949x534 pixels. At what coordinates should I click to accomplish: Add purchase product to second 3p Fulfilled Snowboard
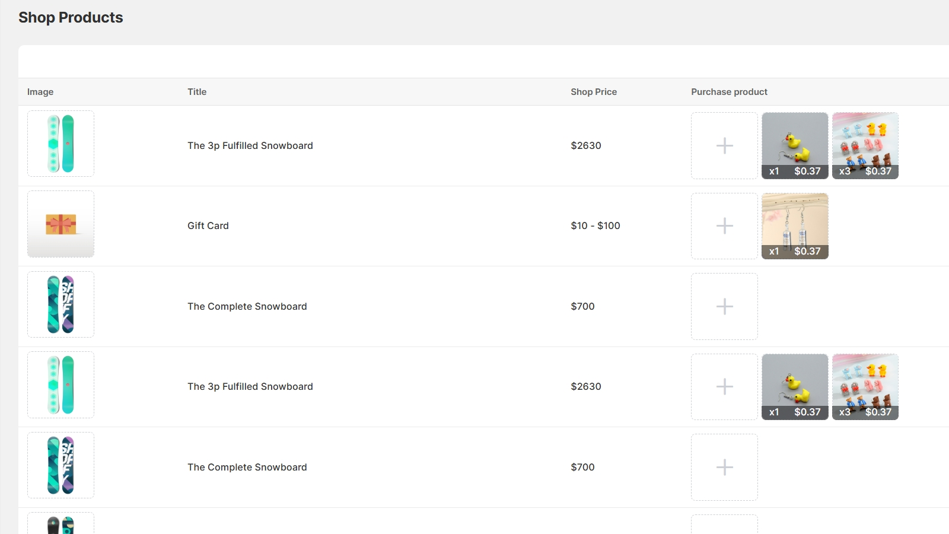pos(724,387)
